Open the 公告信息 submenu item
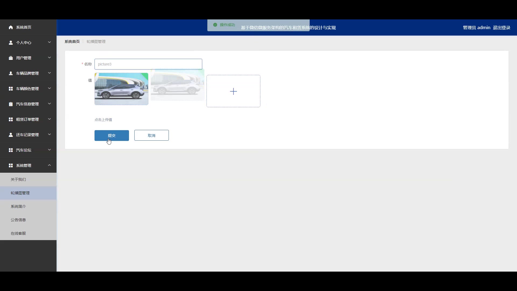The image size is (517, 291). point(18,220)
